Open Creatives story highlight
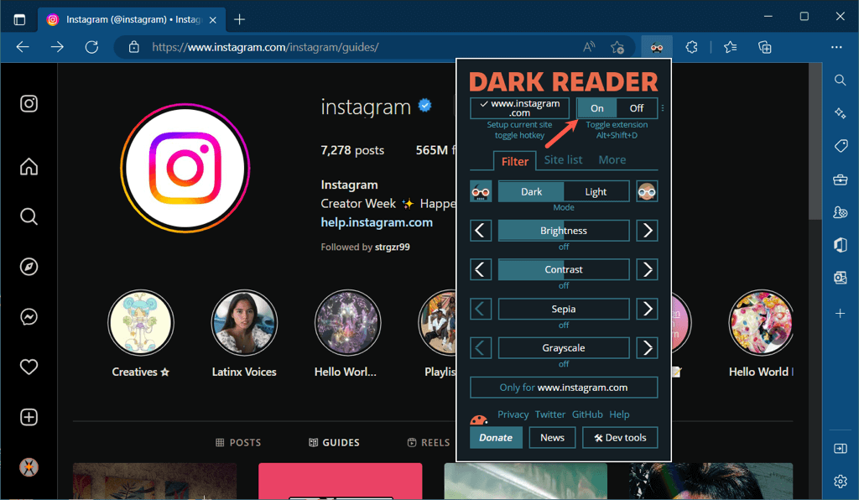 pos(141,322)
